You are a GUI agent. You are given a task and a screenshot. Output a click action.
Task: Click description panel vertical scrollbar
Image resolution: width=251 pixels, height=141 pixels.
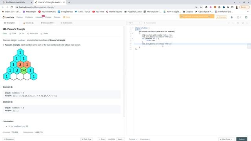(124, 72)
